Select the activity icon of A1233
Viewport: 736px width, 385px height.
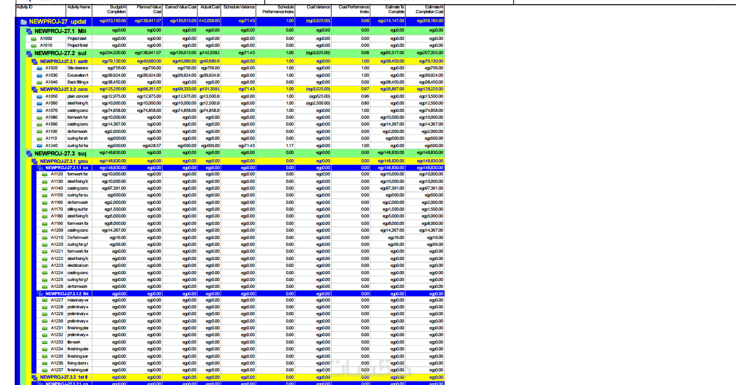click(x=45, y=342)
